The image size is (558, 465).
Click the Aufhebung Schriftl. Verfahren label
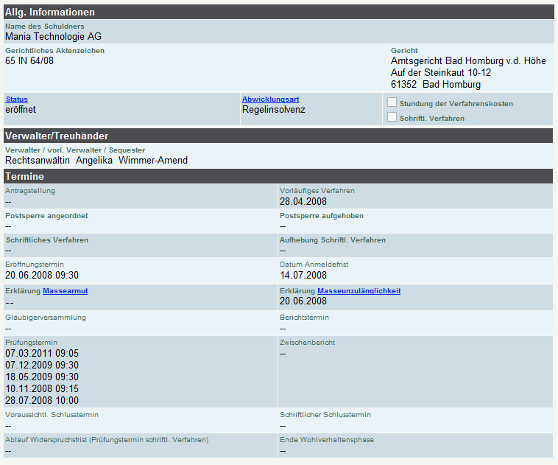click(x=333, y=240)
